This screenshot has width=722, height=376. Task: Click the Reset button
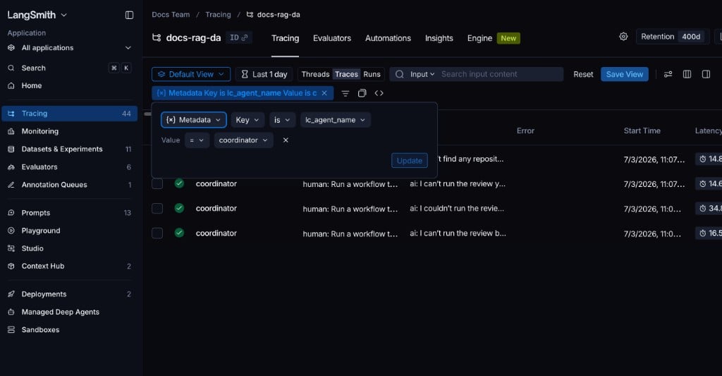point(583,75)
